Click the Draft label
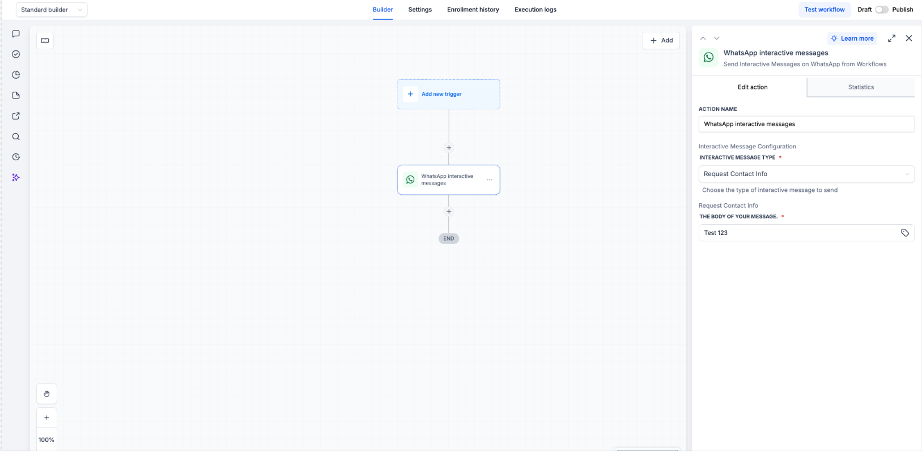Image resolution: width=922 pixels, height=453 pixels. point(865,10)
